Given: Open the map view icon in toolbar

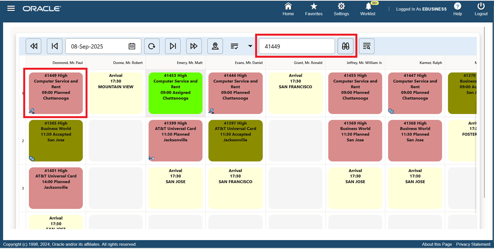Looking at the screenshot, I should [x=215, y=46].
